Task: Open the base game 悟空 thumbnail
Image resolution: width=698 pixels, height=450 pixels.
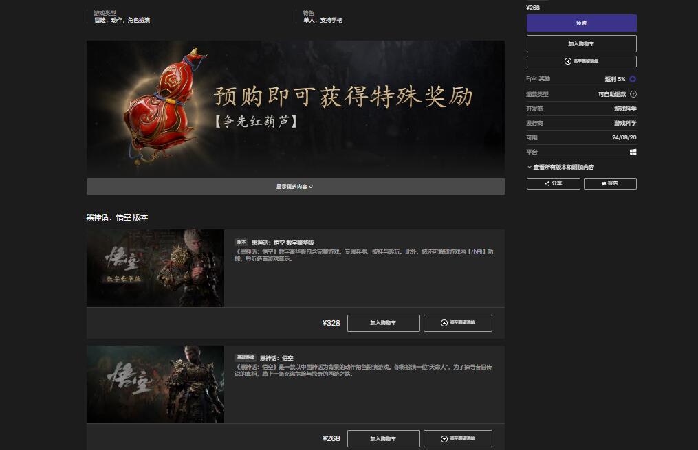Action: coord(155,384)
